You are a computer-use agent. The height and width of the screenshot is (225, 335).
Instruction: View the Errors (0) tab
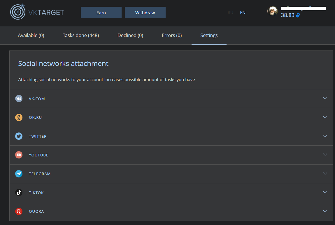[x=172, y=35]
